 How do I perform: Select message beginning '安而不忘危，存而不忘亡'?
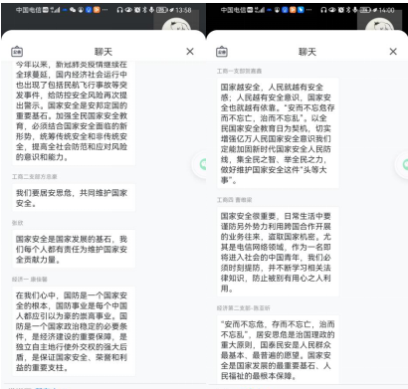(278, 350)
